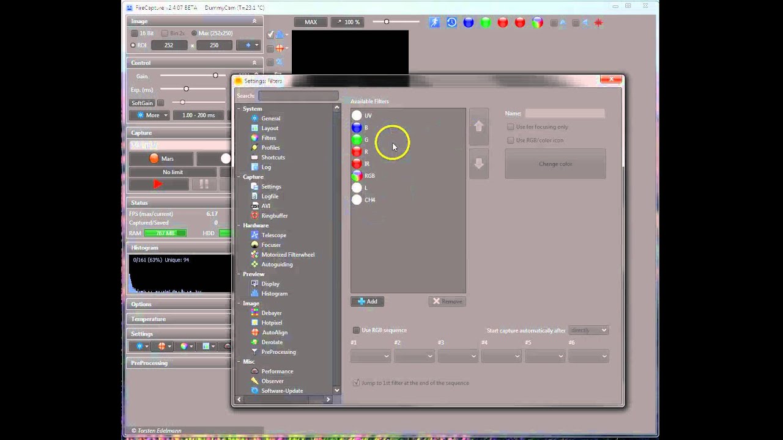Open the start capture delay dropdown

(x=588, y=331)
